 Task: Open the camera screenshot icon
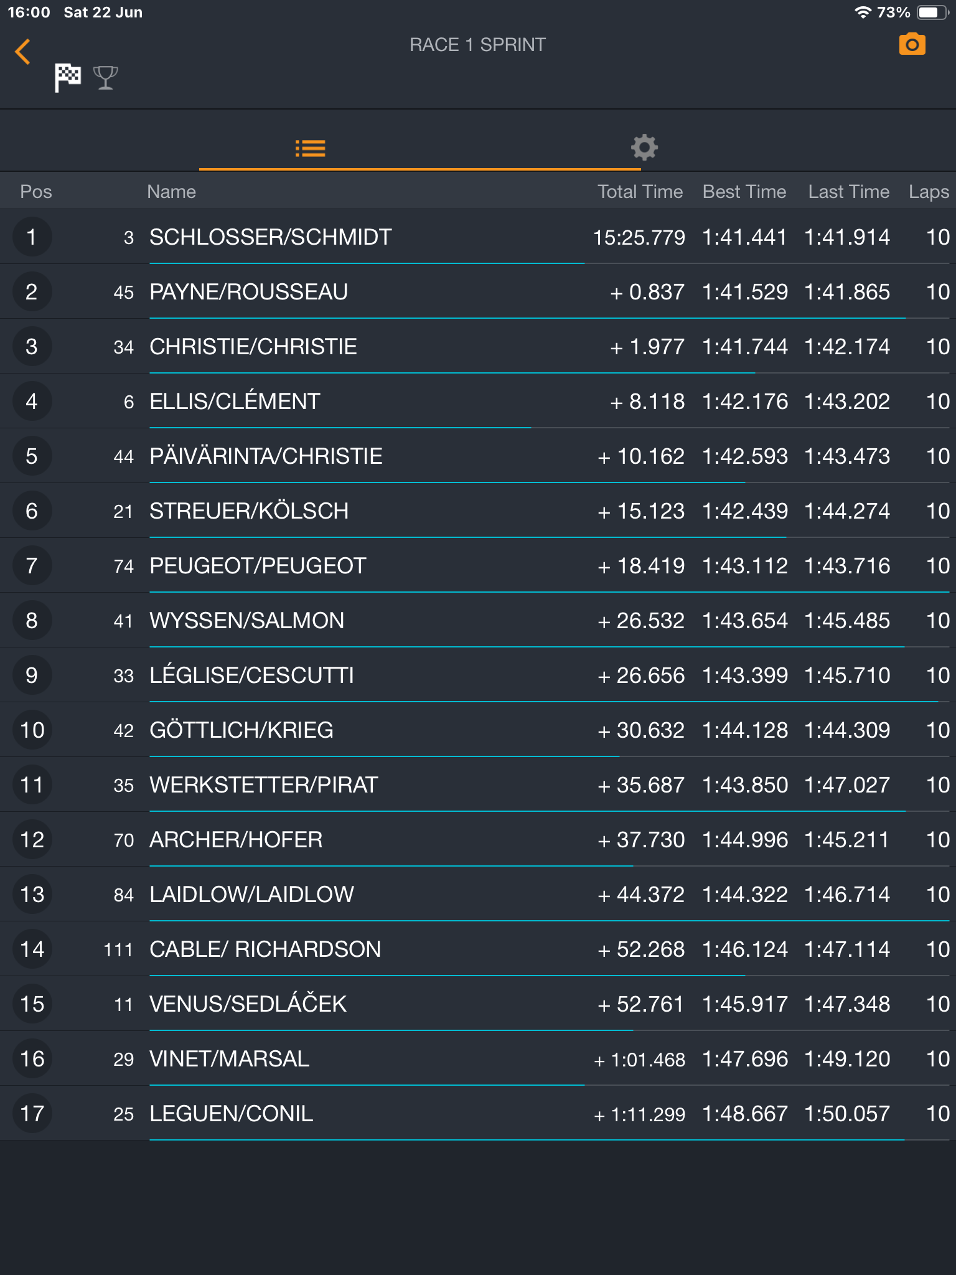(x=912, y=44)
